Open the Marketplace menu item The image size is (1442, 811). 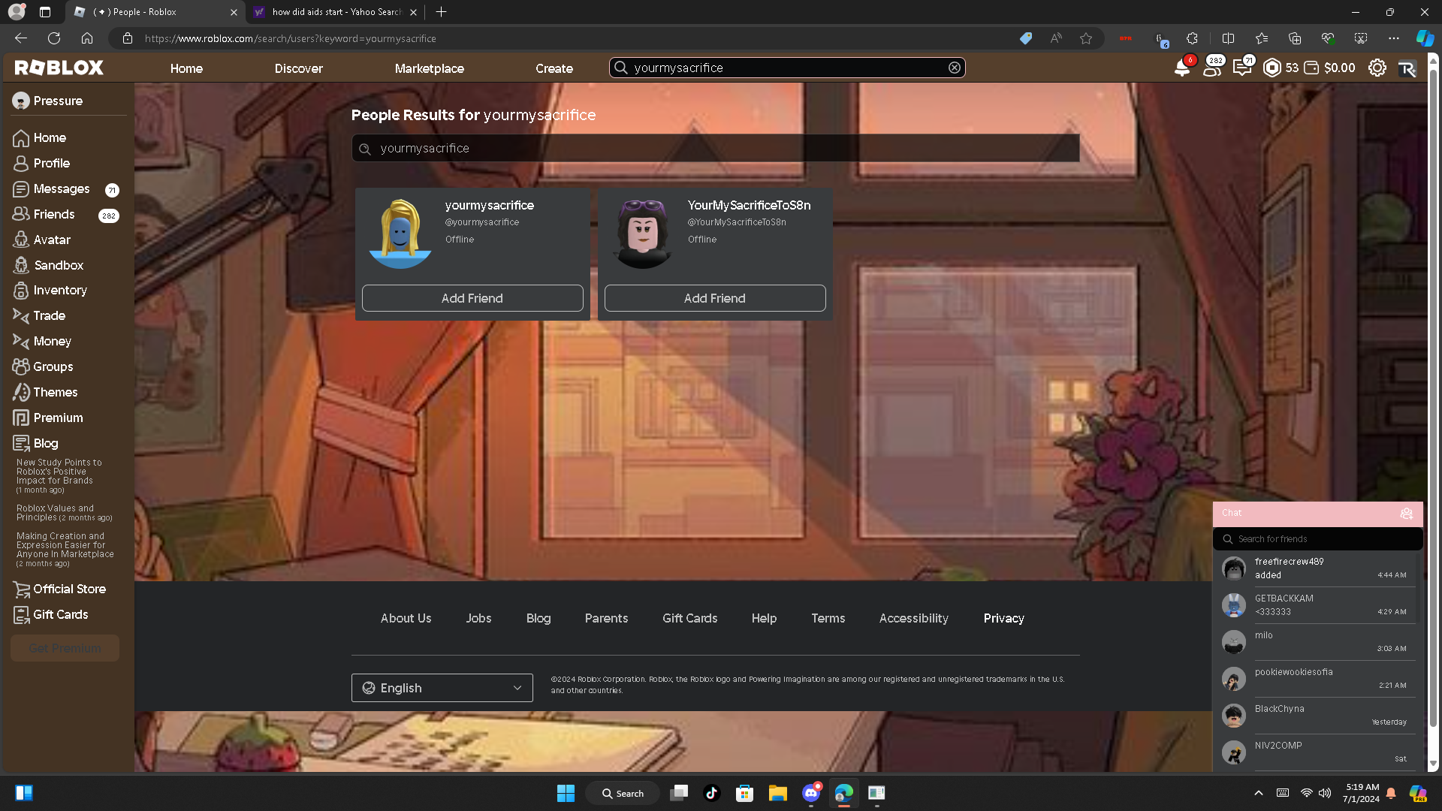pyautogui.click(x=430, y=68)
